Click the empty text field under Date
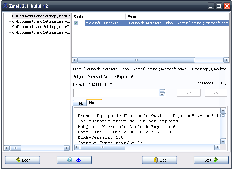Screen dimensions: 233x170 click(x=116, y=93)
